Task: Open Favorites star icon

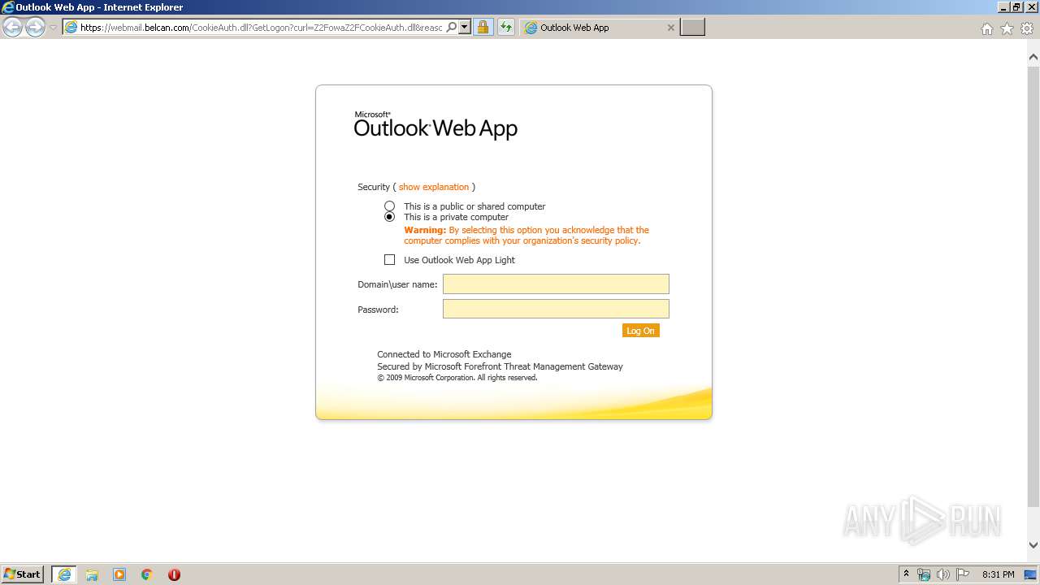Action: (x=1007, y=28)
